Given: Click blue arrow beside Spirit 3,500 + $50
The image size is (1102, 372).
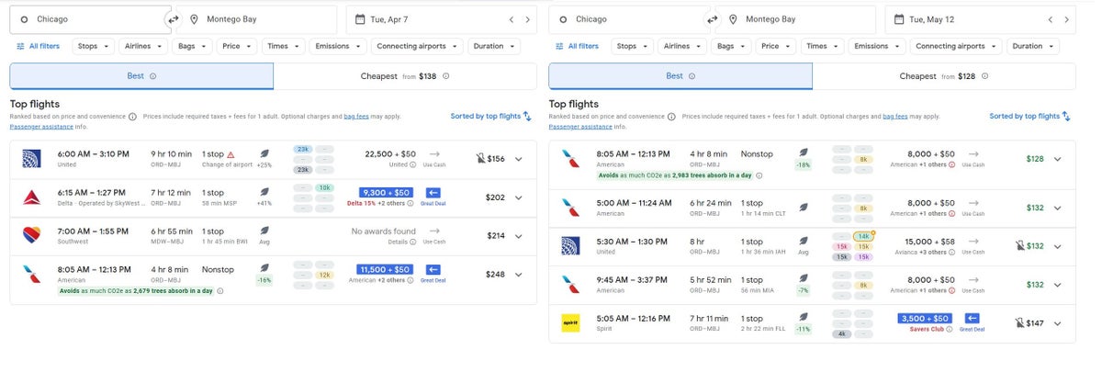Looking at the screenshot, I should (974, 319).
